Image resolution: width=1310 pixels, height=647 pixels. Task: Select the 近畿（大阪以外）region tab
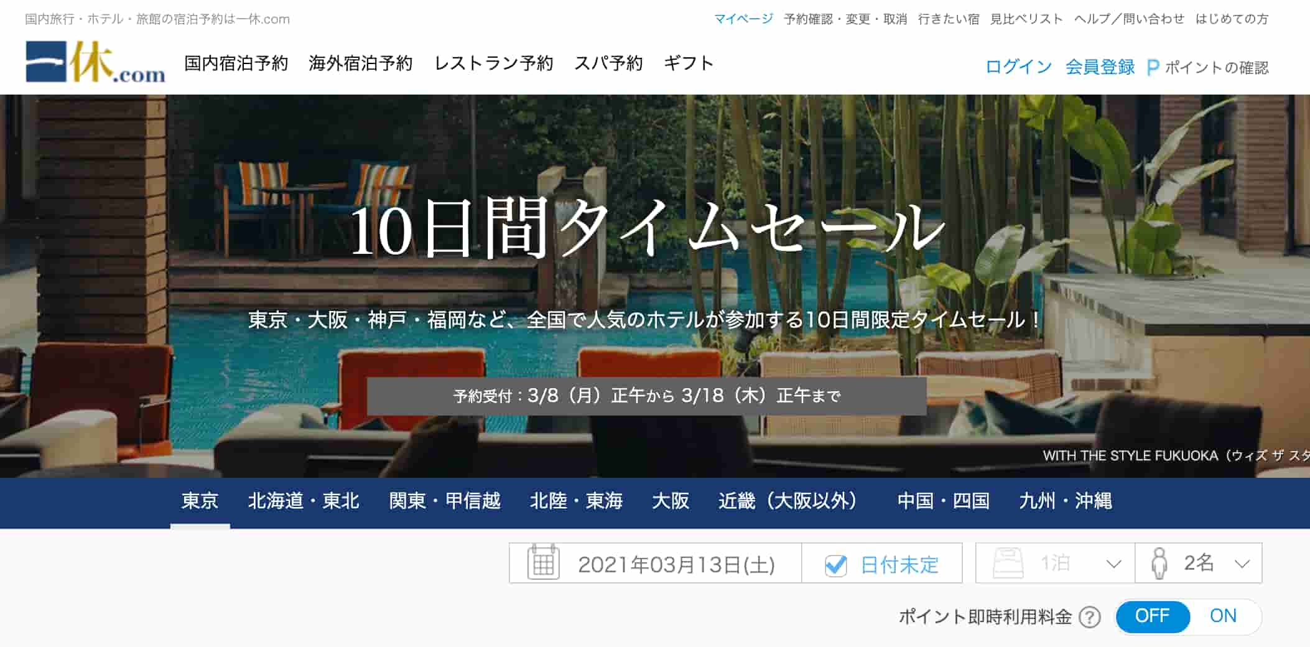[x=788, y=501]
